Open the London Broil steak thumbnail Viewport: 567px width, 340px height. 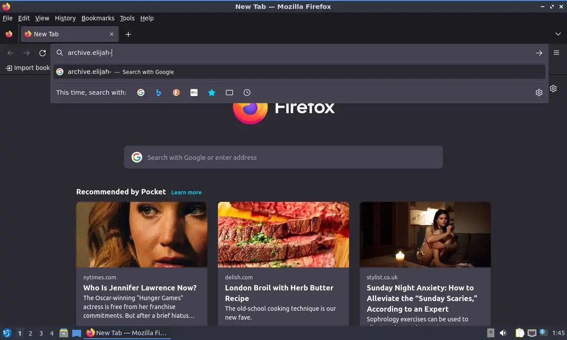pyautogui.click(x=283, y=235)
